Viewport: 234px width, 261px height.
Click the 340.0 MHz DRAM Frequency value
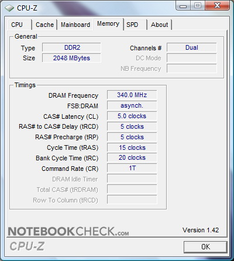click(x=132, y=95)
